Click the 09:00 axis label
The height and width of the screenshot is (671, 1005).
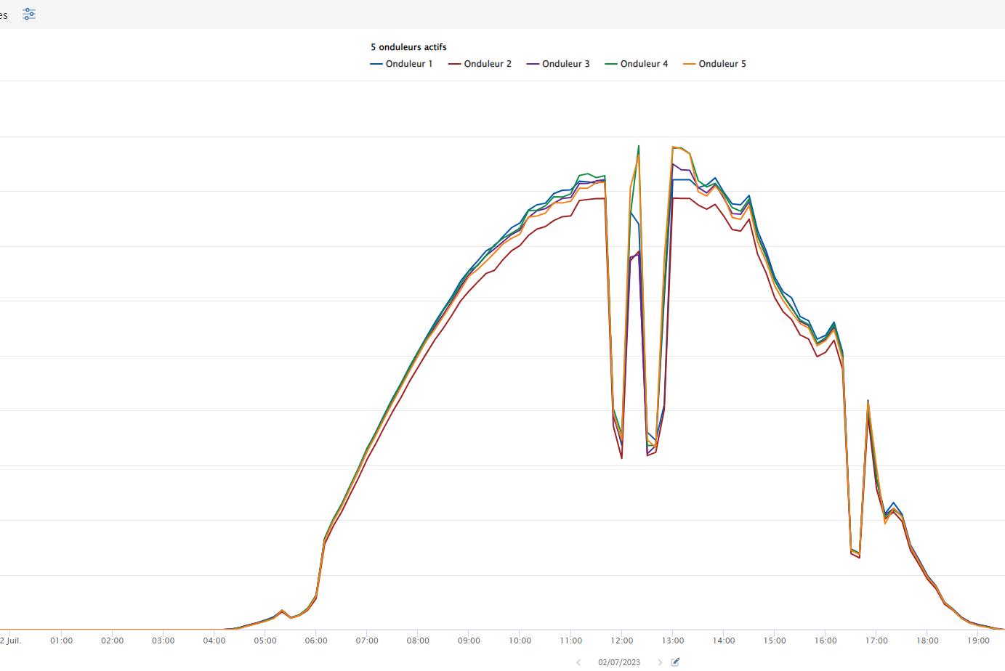[x=469, y=640]
